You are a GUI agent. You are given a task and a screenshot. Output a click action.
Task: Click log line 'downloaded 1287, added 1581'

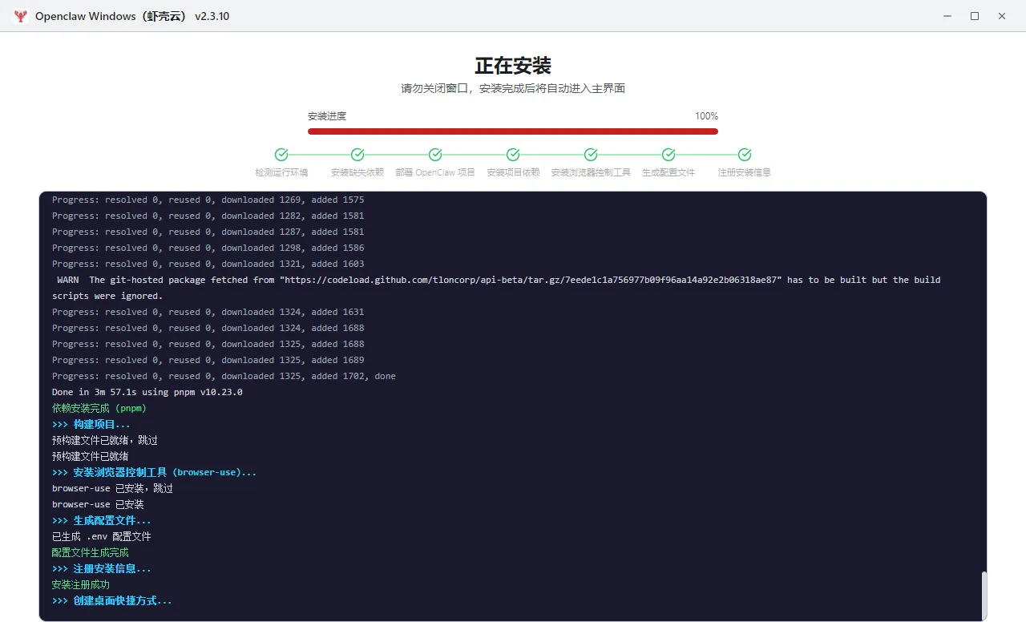tap(208, 232)
